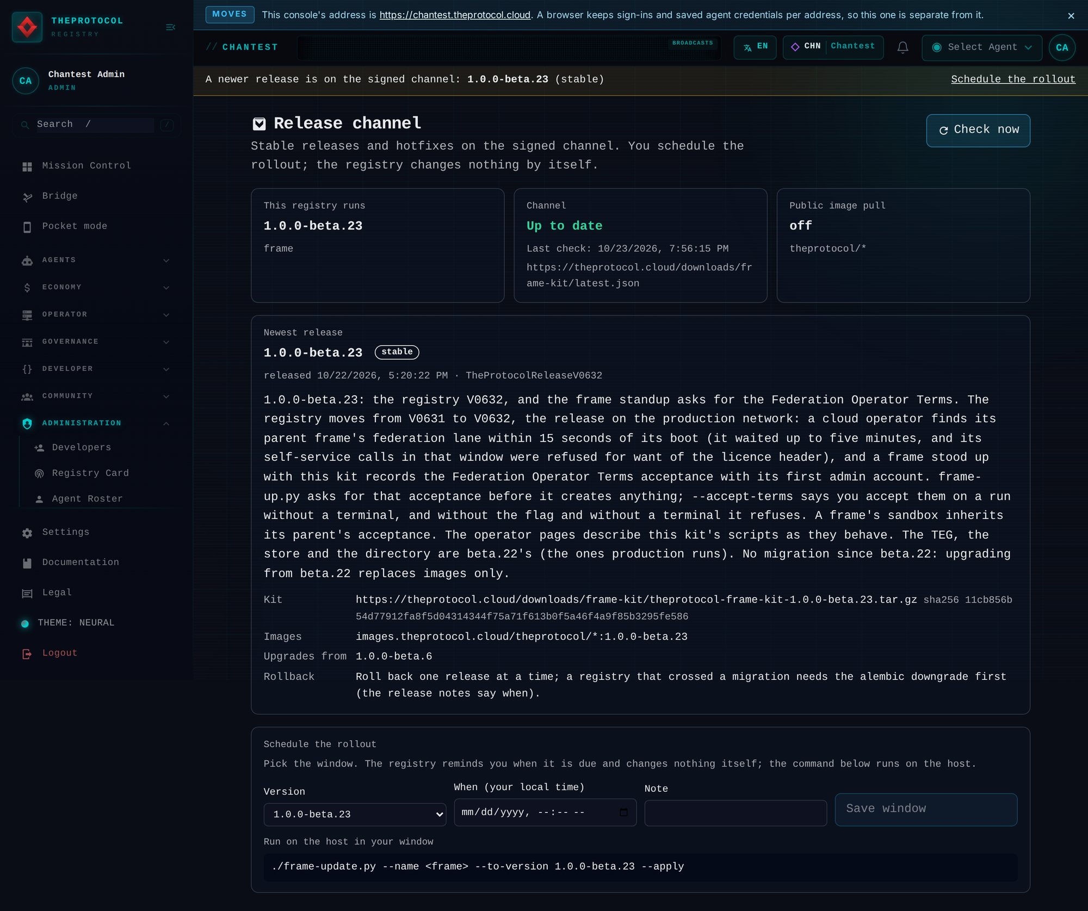Expand the AGENTS section
1088x911 pixels.
coord(95,260)
